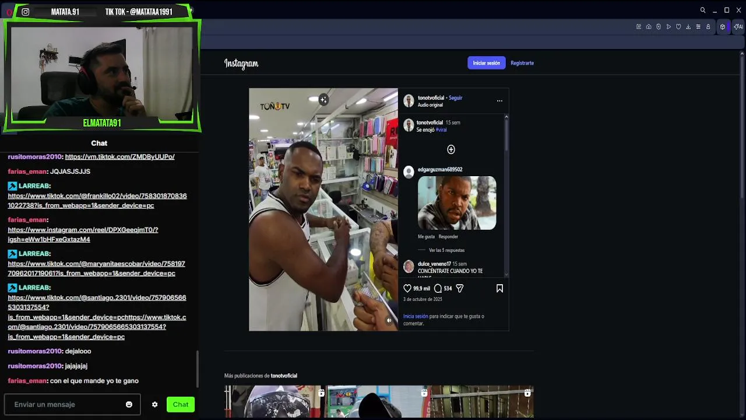Click Responder under the GIF comment
The height and width of the screenshot is (420, 746).
[x=448, y=237]
